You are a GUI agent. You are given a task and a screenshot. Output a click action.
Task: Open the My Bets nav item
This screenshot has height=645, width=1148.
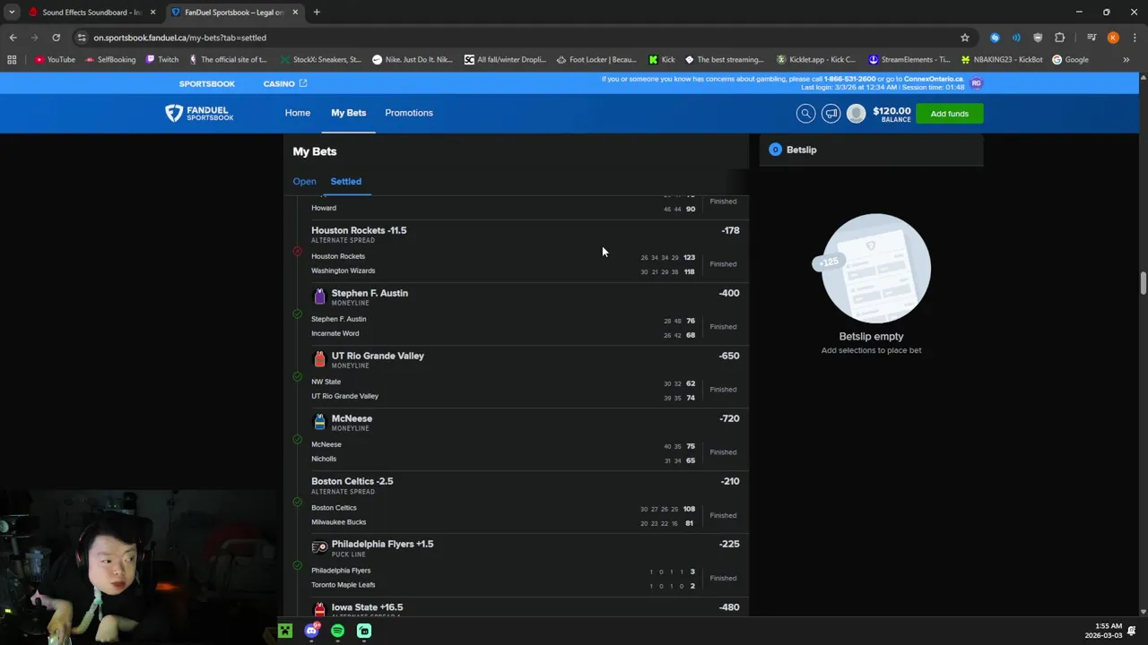pos(349,113)
